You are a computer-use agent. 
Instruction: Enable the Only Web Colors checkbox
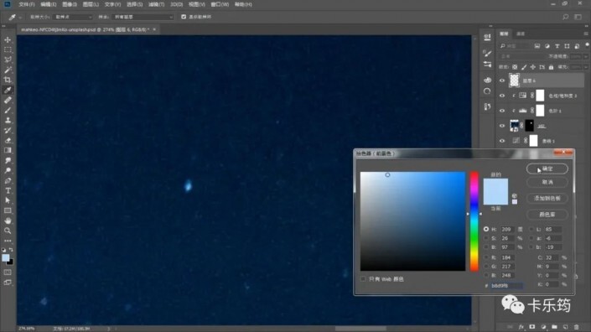363,279
